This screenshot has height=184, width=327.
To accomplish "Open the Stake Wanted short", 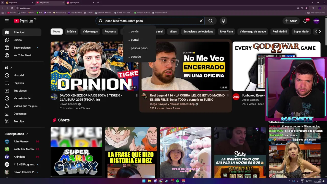I will click(x=240, y=152).
